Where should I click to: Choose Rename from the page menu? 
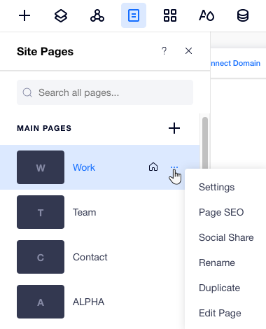pos(217,262)
